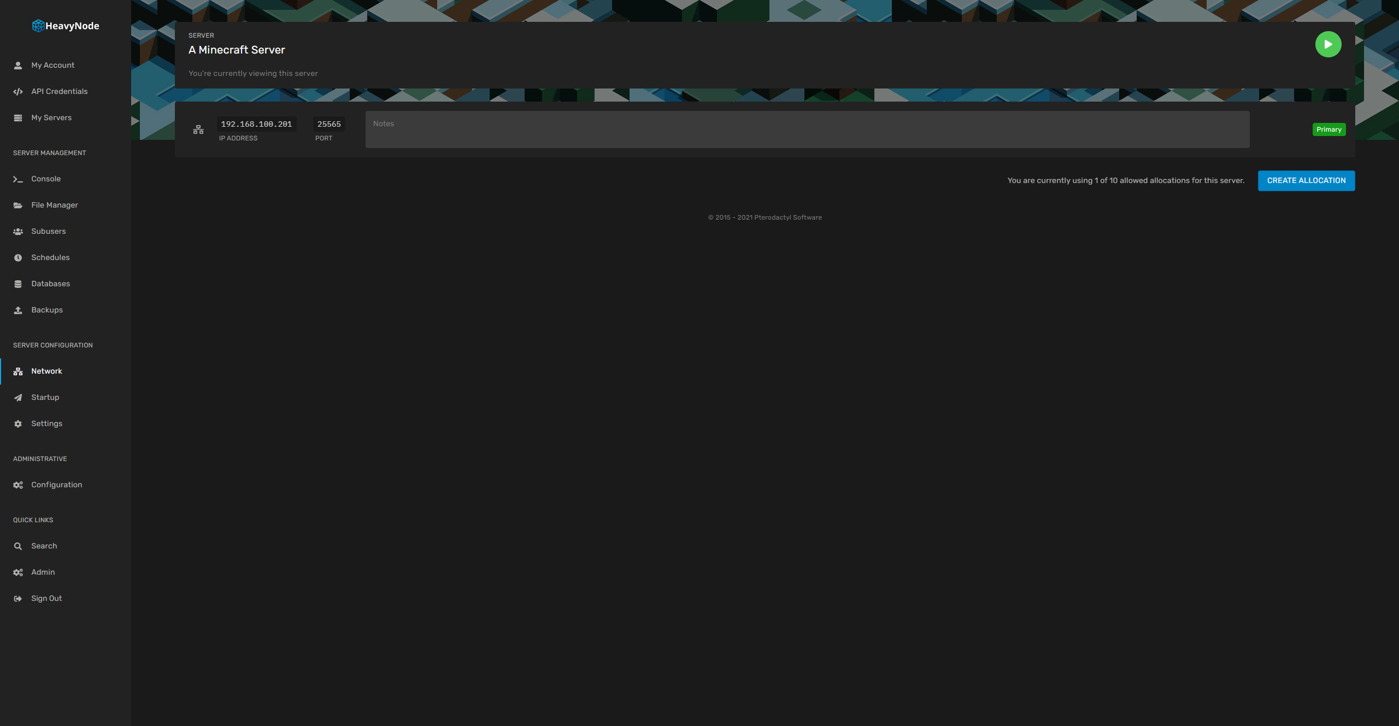Sign Out of the panel
This screenshot has width=1399, height=726.
[x=46, y=598]
